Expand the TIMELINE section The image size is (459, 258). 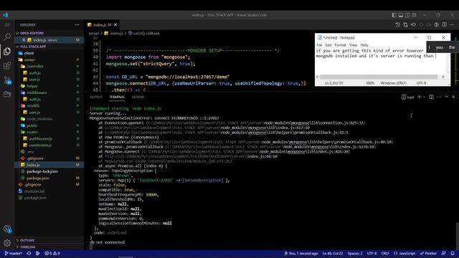coord(49,247)
